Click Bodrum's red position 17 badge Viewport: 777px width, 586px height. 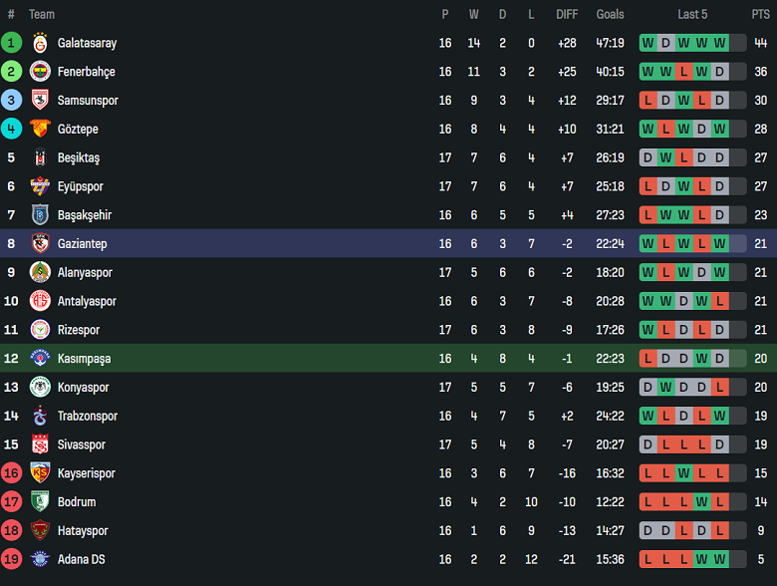point(11,502)
